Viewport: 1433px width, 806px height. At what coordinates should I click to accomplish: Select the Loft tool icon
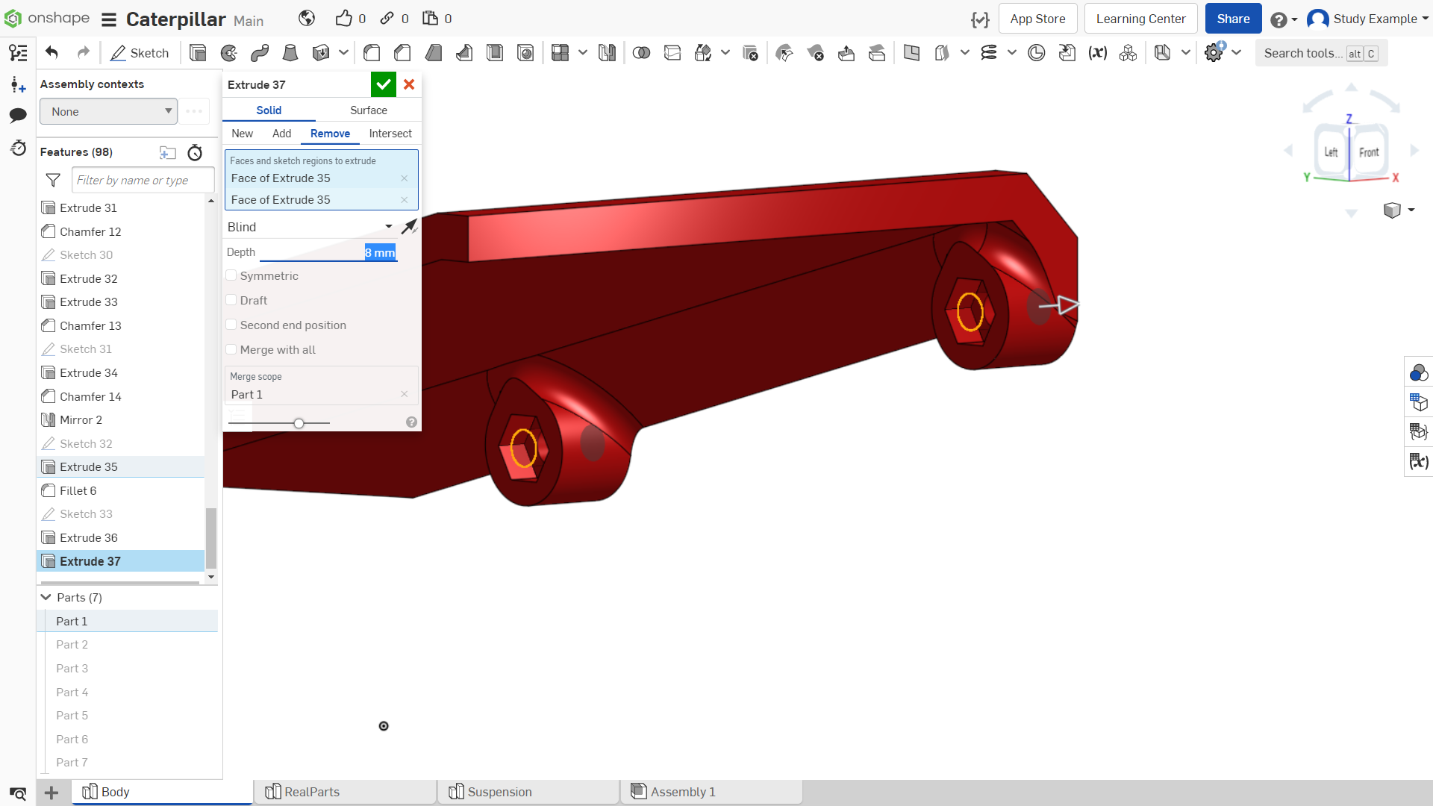coord(290,53)
